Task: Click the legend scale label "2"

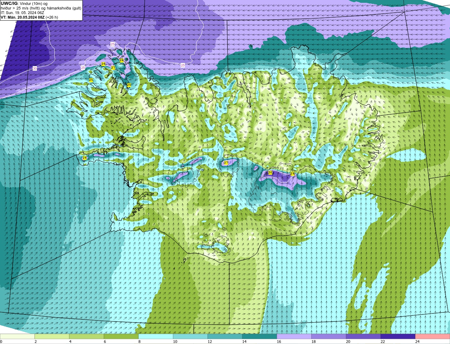Action: 36,342
